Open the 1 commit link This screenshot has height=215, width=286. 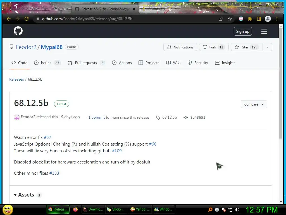click(96, 118)
